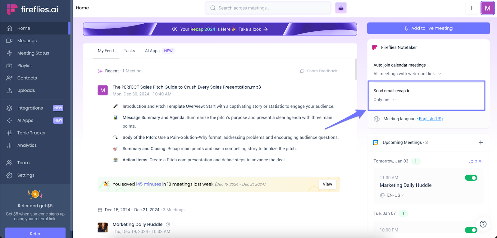The width and height of the screenshot is (497, 238).
Task: Click the Google Calendar icon
Action: (376, 142)
